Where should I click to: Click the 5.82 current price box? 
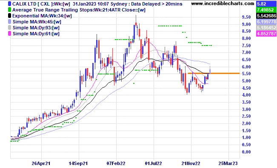coord(266,4)
